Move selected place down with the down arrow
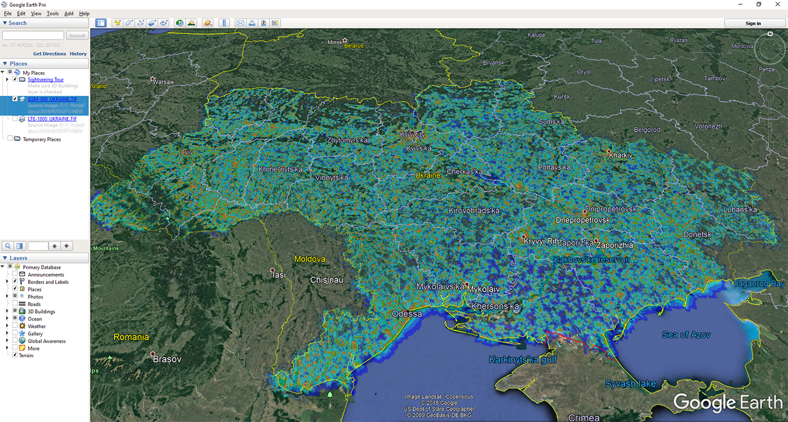The image size is (788, 422). coord(67,246)
